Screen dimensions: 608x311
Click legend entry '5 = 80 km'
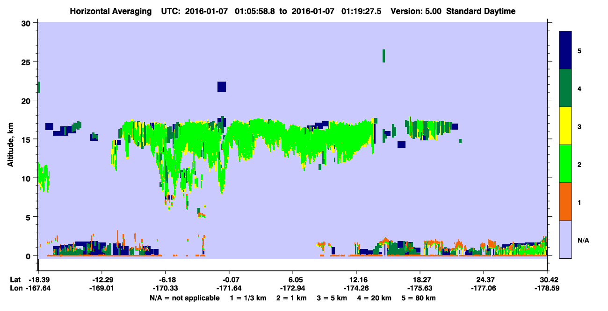419,297
